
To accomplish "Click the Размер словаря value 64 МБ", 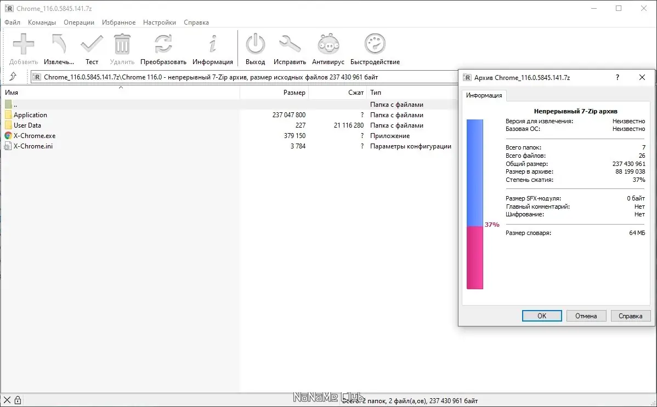I will click(x=637, y=233).
